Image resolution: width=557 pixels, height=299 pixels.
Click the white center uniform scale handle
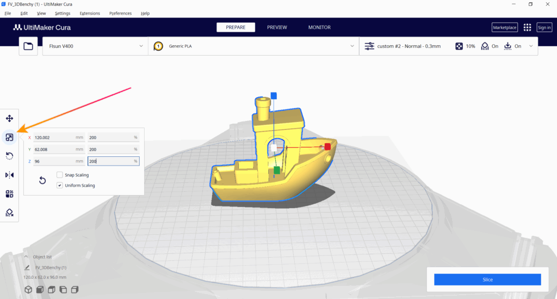point(274,148)
